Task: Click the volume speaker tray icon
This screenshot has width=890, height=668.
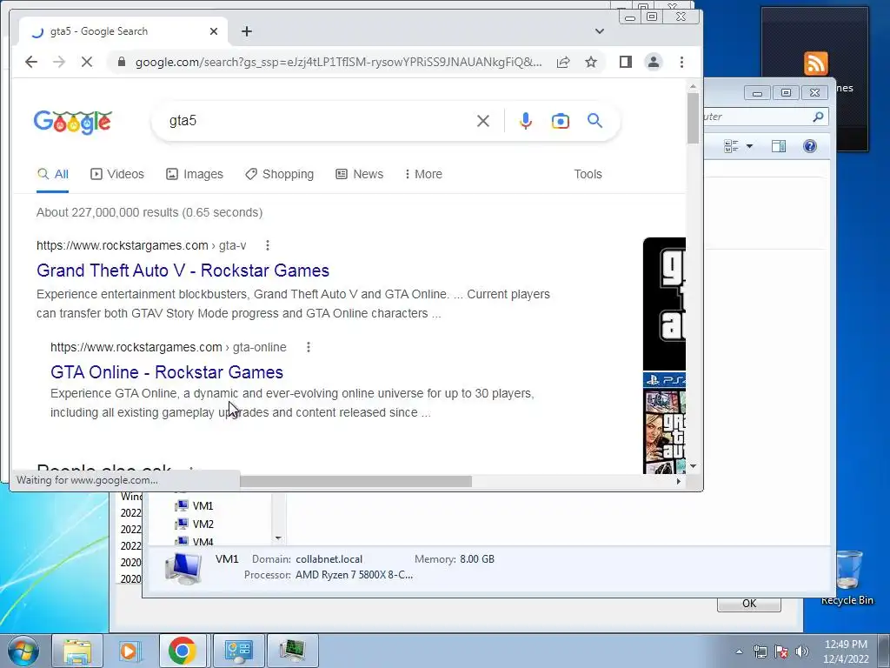Action: (x=802, y=651)
